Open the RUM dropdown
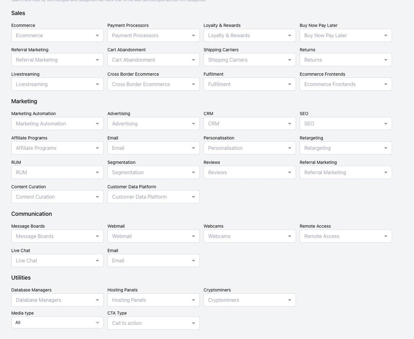Image resolution: width=414 pixels, height=339 pixels. point(57,173)
